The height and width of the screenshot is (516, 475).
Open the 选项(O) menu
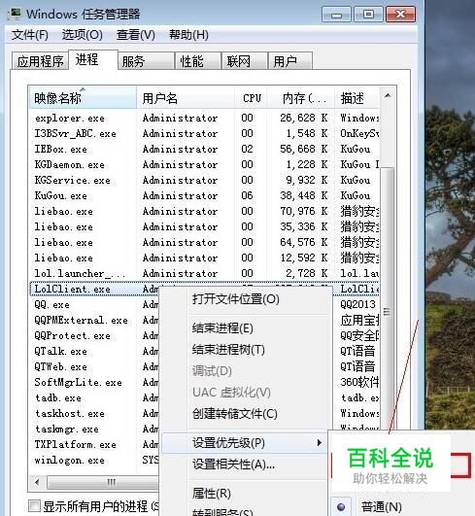click(x=83, y=35)
